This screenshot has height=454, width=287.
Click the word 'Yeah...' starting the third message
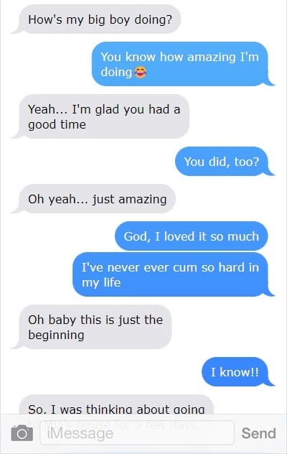[47, 109]
